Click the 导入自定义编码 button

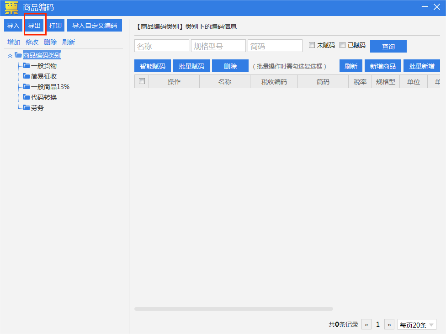pyautogui.click(x=95, y=25)
